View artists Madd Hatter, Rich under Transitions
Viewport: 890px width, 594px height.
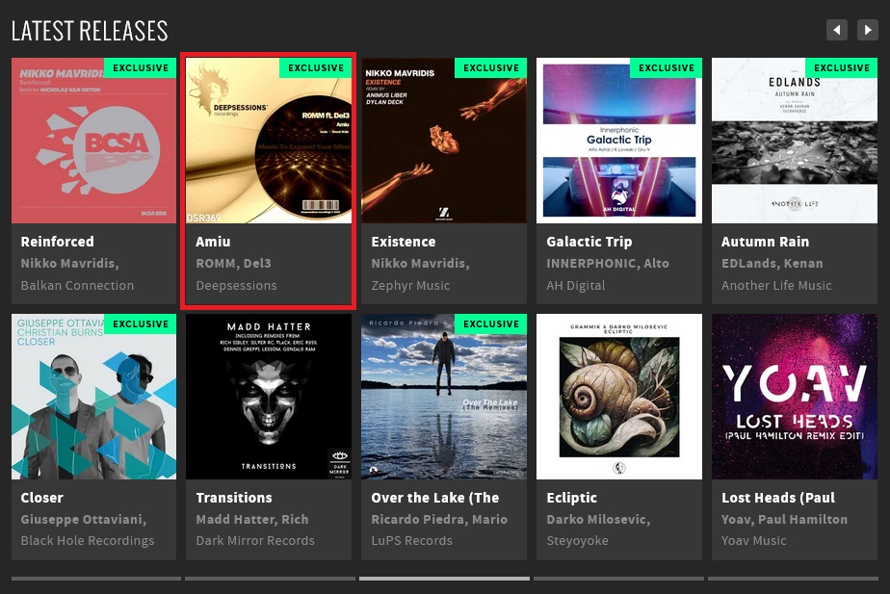(x=252, y=519)
